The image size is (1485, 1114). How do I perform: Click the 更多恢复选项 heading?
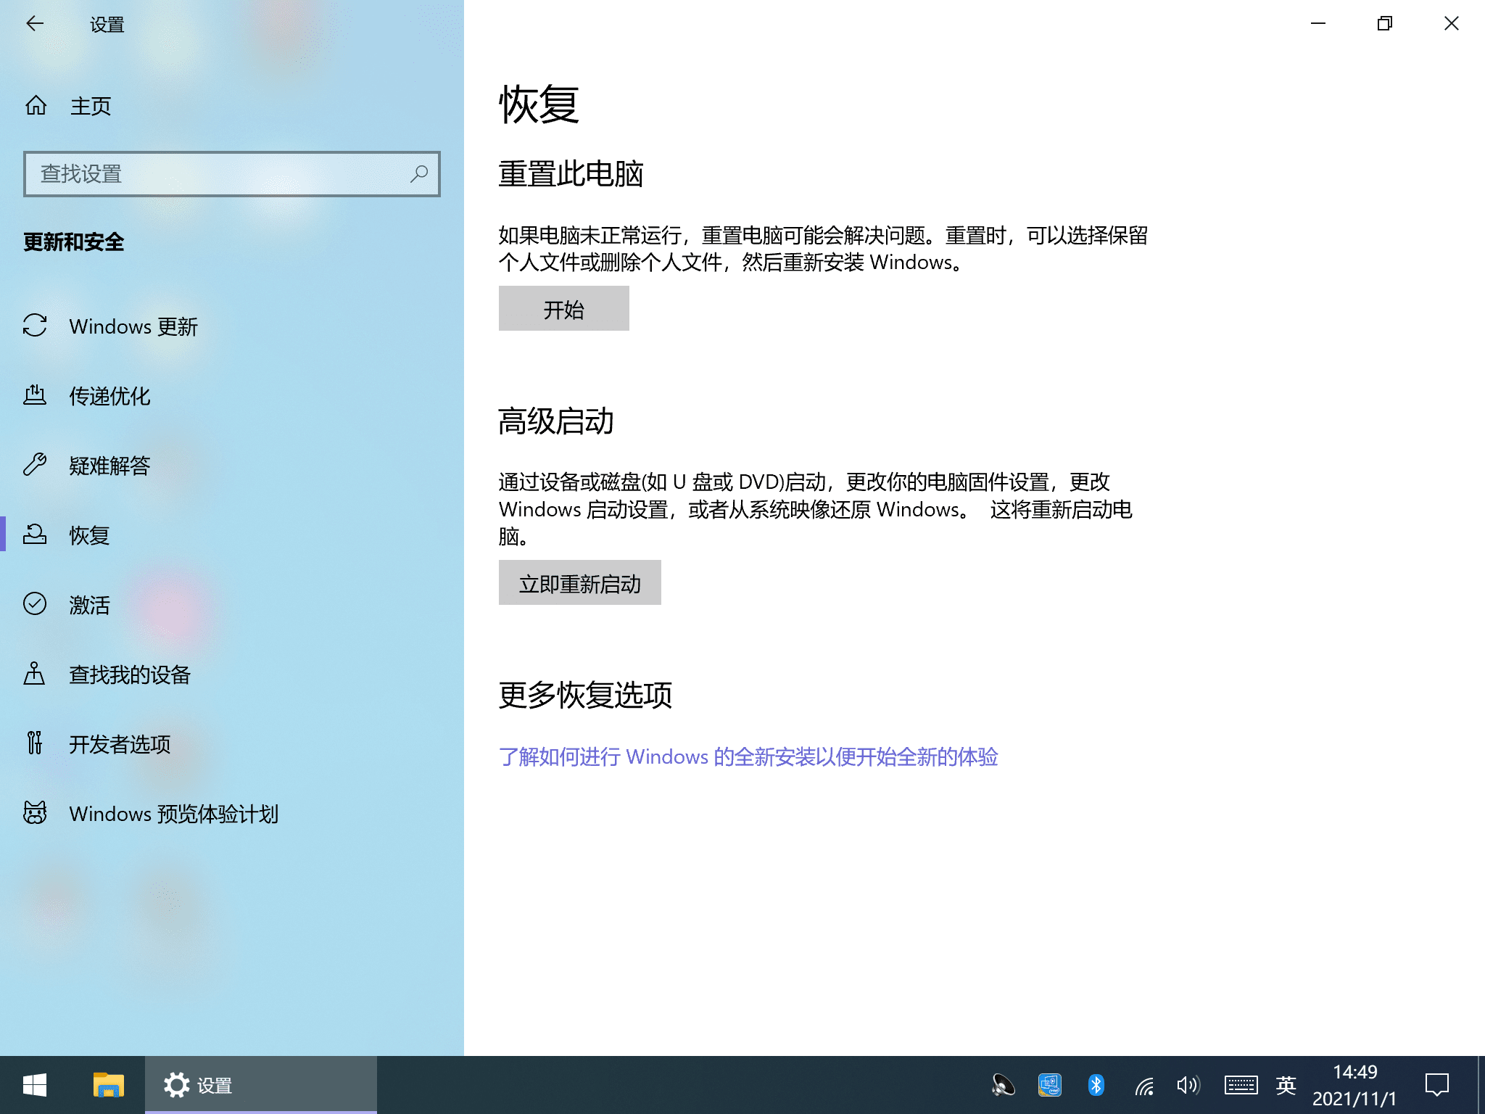coord(585,695)
